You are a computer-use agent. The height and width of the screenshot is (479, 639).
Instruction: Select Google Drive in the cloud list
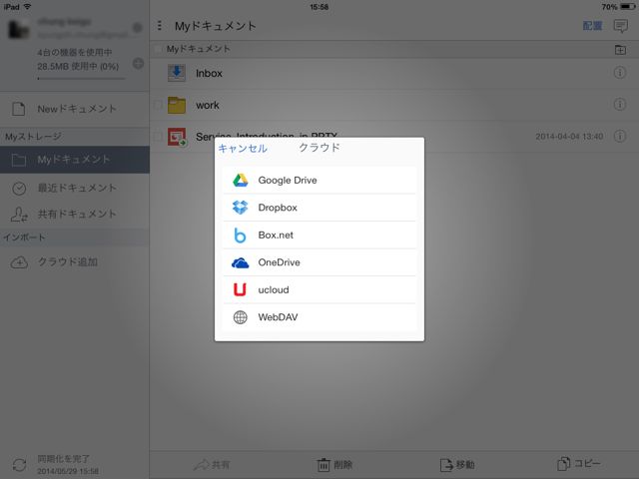click(319, 180)
